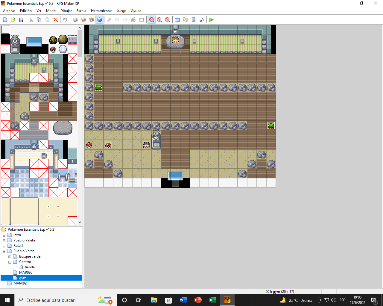Toggle the 1:1 zoom scale button
Image resolution: width=383 pixels, height=306 pixels.
tap(152, 20)
